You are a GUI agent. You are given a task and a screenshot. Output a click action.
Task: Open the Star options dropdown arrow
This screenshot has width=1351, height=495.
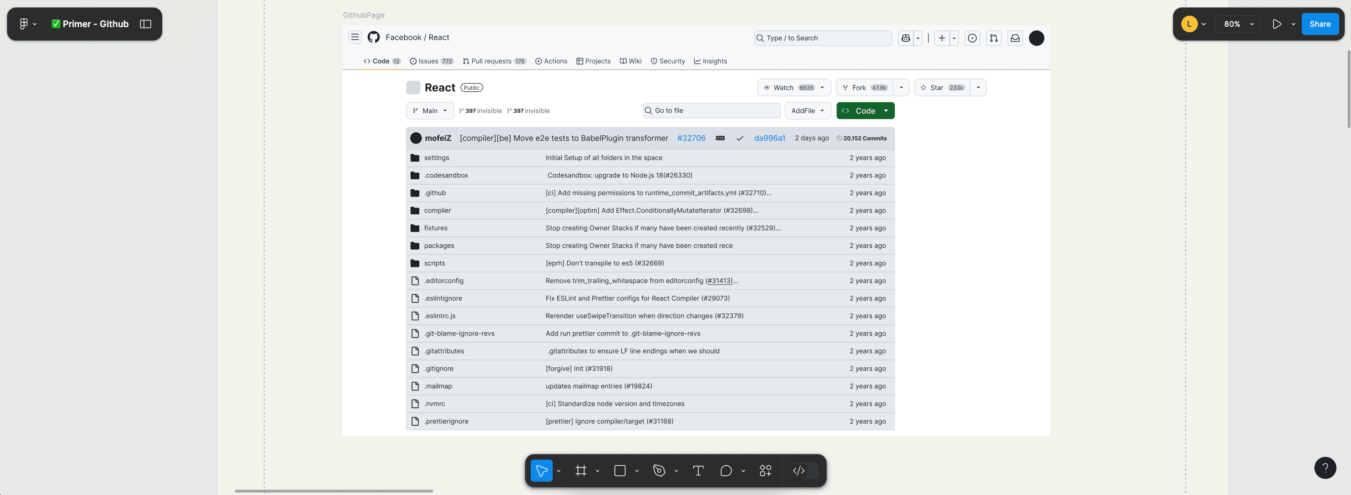tap(978, 87)
